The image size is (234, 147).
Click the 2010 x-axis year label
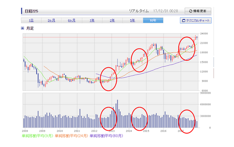click(x=60, y=131)
